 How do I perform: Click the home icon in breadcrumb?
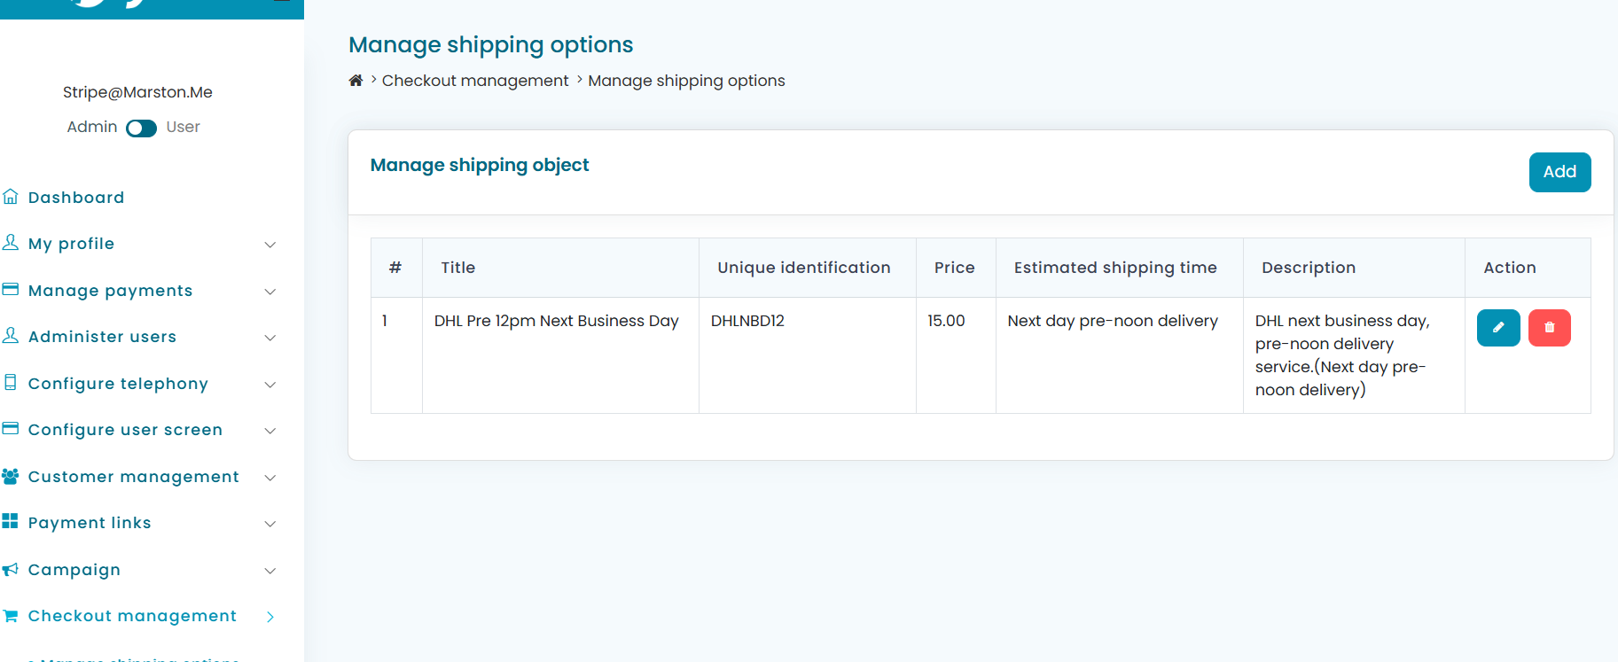[356, 81]
